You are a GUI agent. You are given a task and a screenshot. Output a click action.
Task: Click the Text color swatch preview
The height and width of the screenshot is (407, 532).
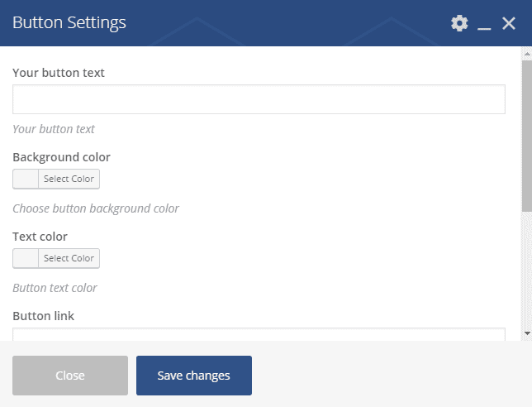(26, 258)
